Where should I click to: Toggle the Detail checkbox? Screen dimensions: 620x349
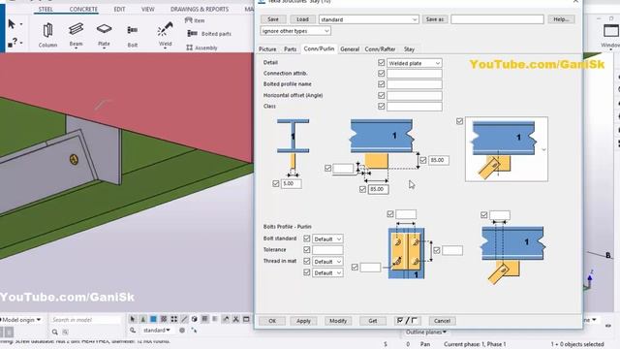(x=381, y=62)
